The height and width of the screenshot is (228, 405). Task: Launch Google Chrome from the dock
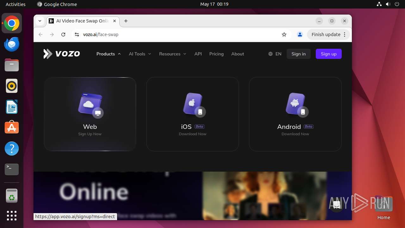pos(12,23)
